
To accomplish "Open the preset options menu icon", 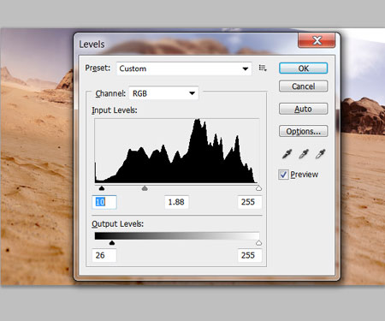I will coord(263,68).
